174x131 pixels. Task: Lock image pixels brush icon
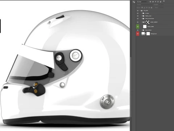145,8
